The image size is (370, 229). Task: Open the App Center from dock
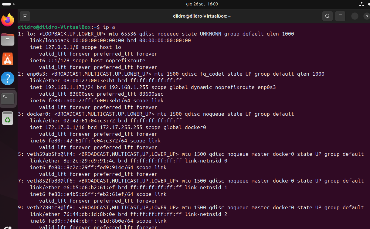[x=8, y=59]
